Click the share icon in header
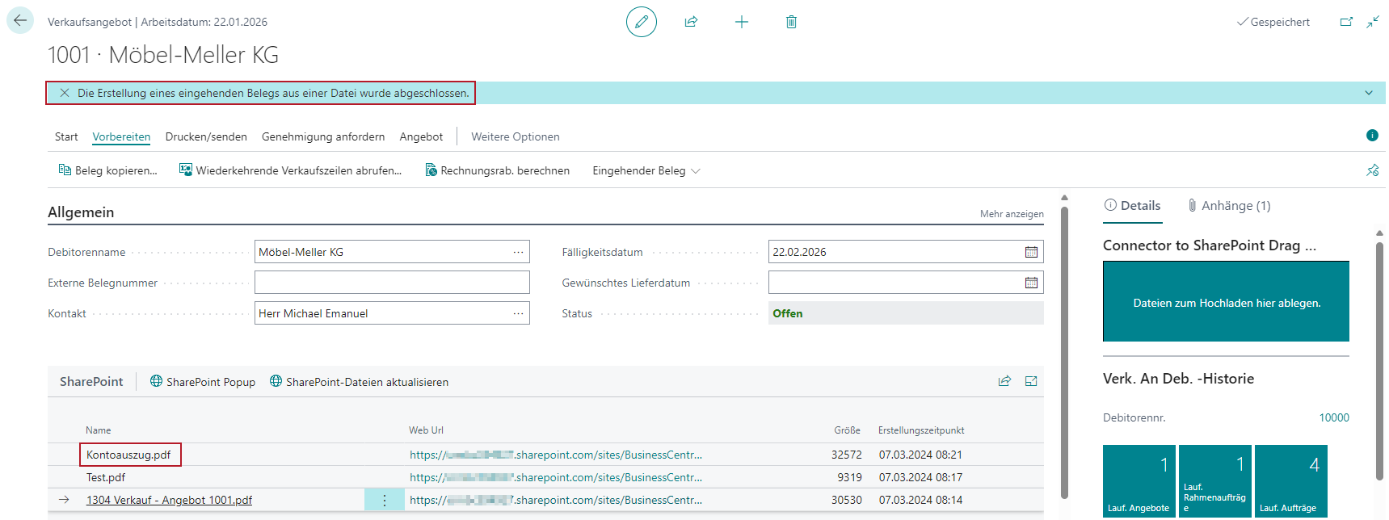The width and height of the screenshot is (1389, 520). [x=691, y=22]
